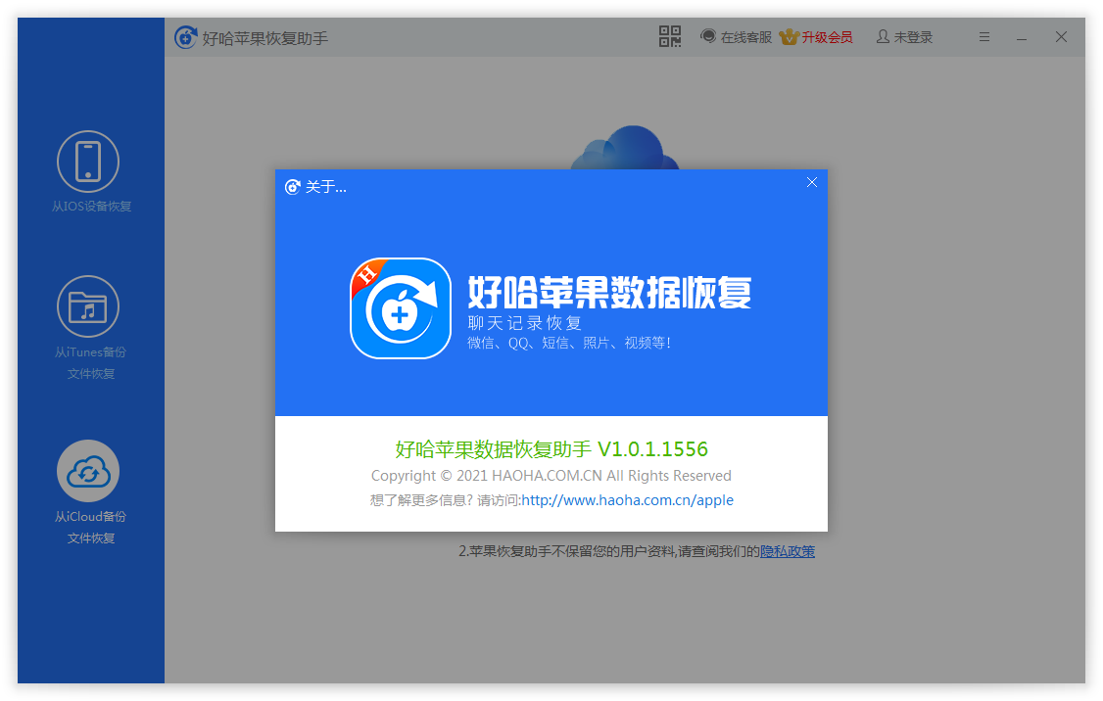The height and width of the screenshot is (701, 1103).
Task: Click the app logo in main title bar
Action: [186, 37]
